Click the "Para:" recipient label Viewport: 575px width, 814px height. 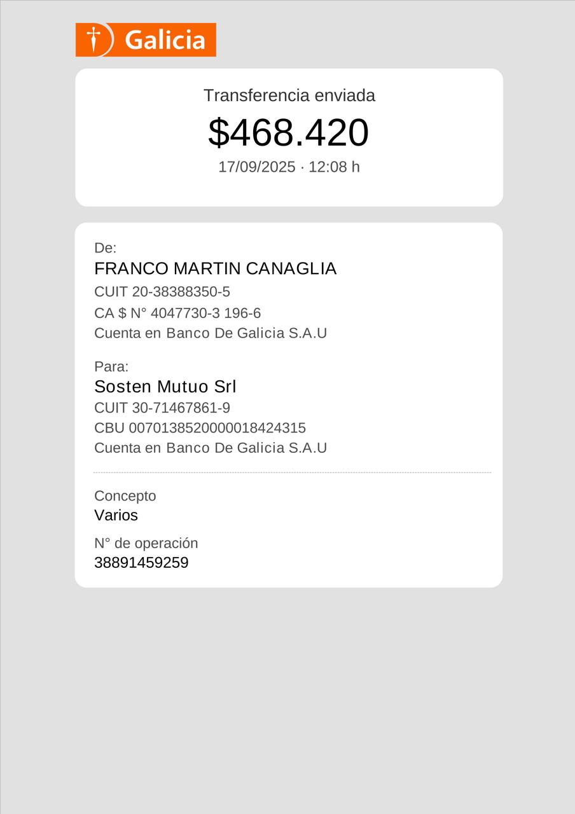pyautogui.click(x=111, y=367)
